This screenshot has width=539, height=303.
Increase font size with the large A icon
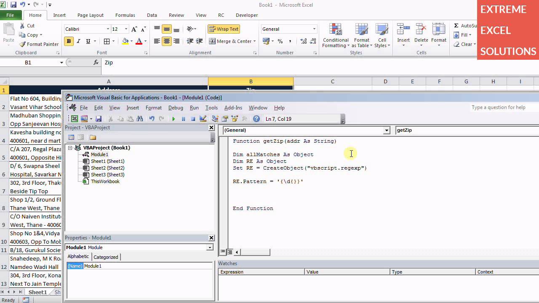pos(134,29)
